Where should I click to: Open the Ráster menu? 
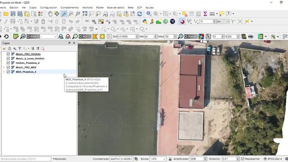[100, 8]
